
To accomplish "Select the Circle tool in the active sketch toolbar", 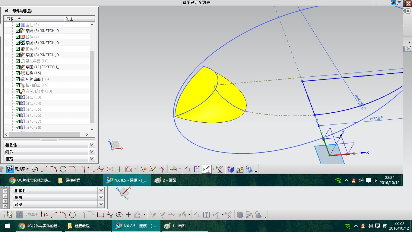I will (x=63, y=169).
